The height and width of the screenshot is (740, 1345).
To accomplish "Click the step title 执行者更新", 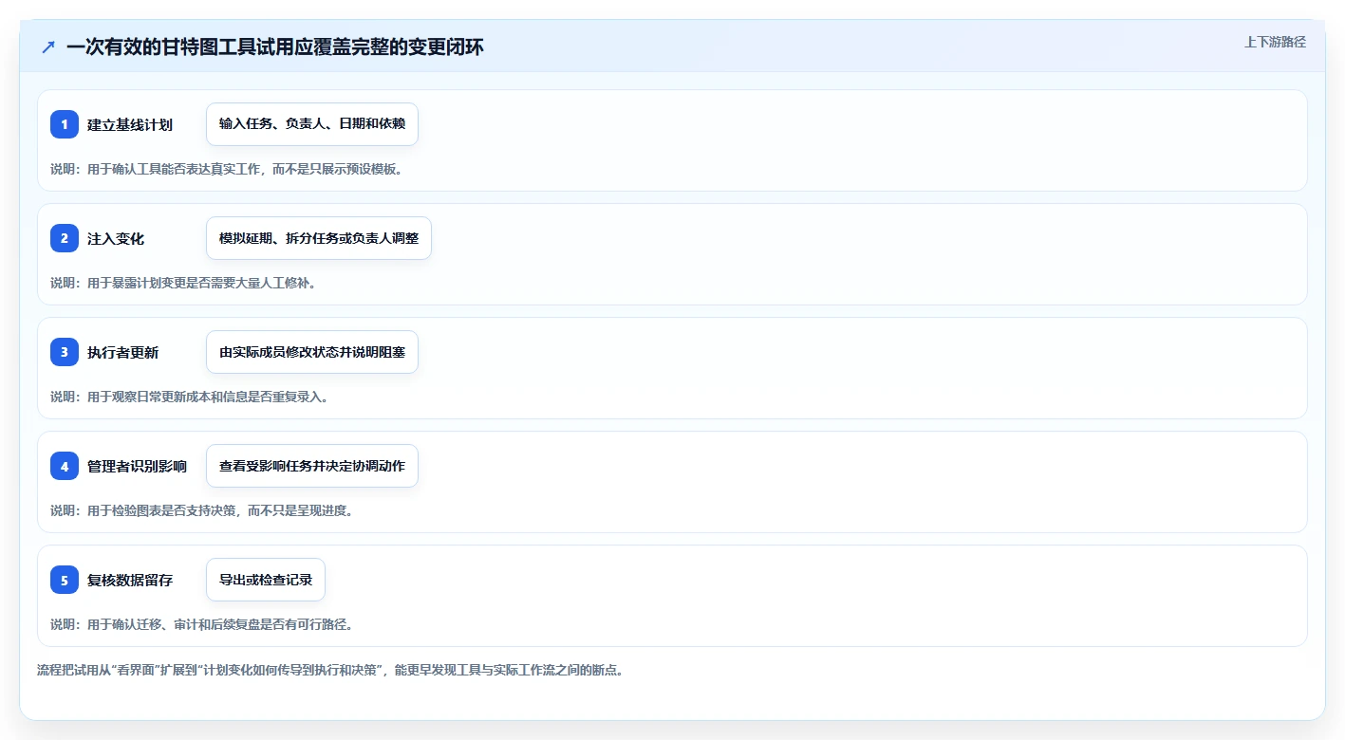I will click(123, 352).
